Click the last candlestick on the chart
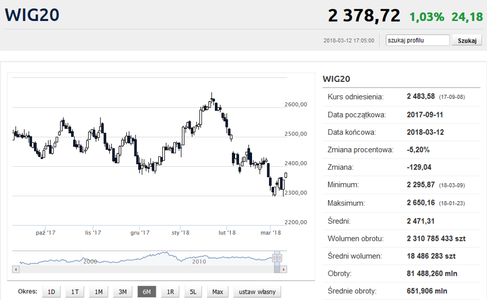 coord(286,175)
